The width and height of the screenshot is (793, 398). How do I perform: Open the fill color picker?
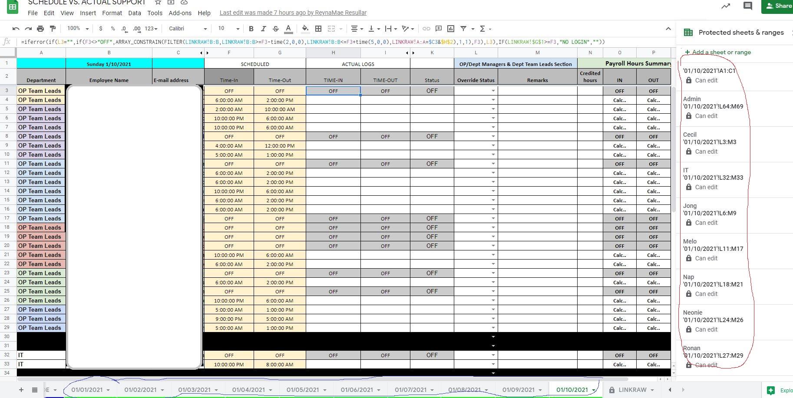[305, 29]
